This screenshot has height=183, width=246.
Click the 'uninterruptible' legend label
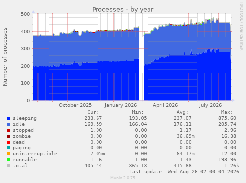point(35,154)
